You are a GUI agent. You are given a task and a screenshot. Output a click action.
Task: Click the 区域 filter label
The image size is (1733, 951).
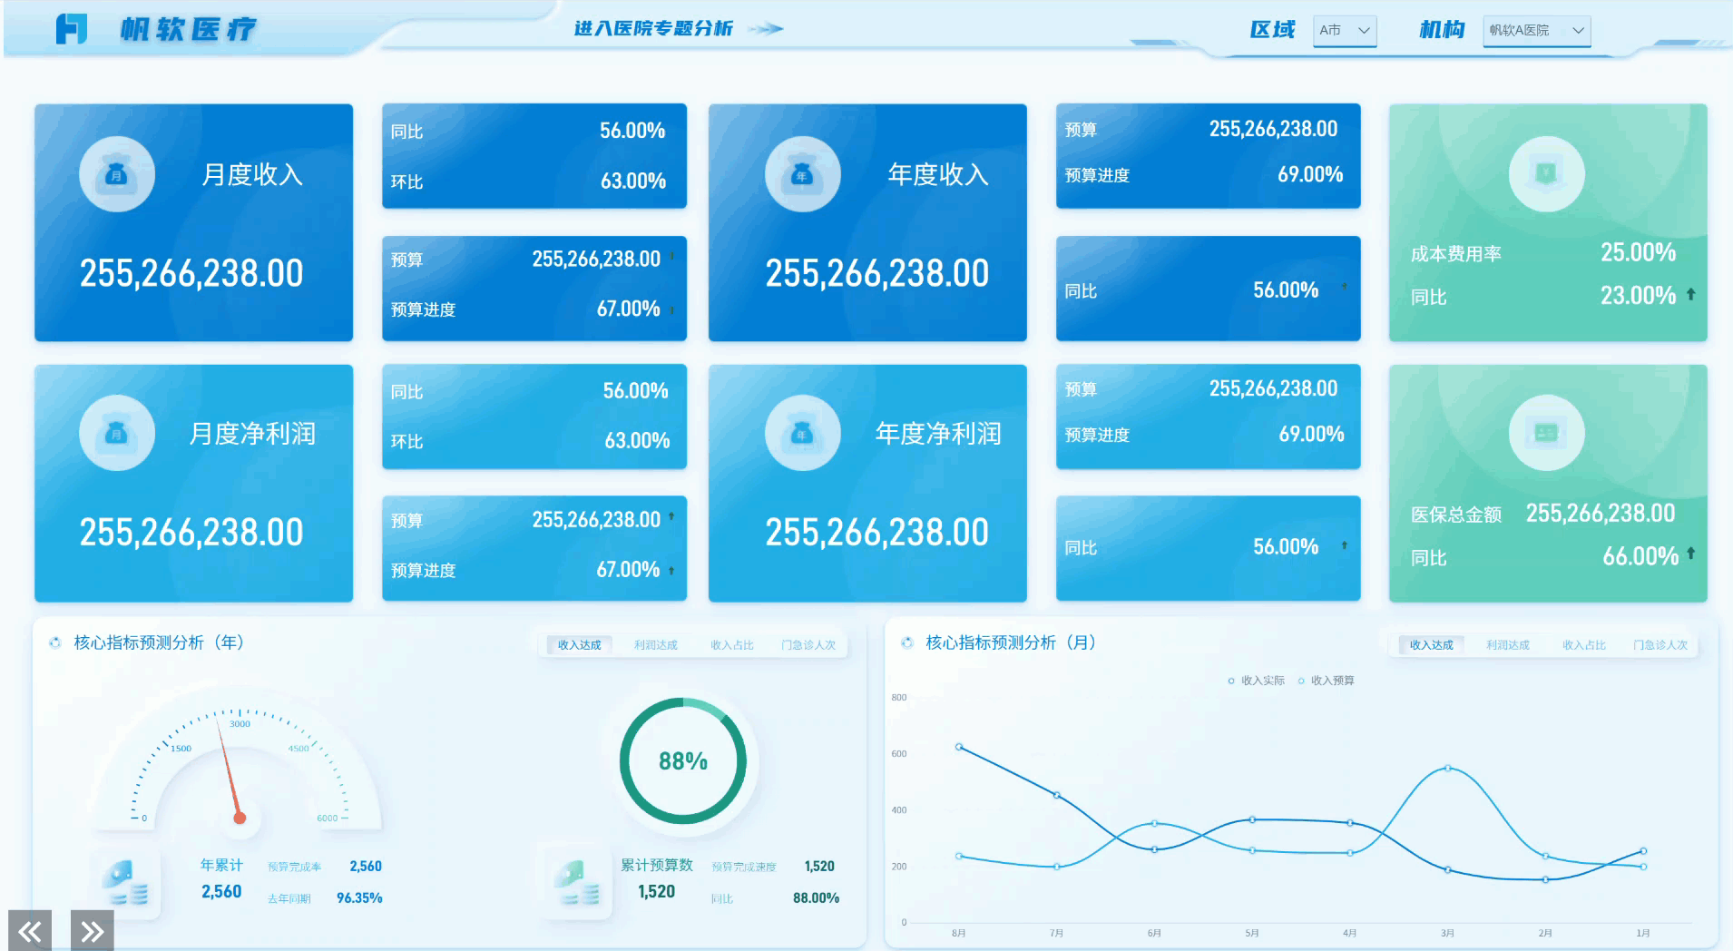click(1272, 30)
